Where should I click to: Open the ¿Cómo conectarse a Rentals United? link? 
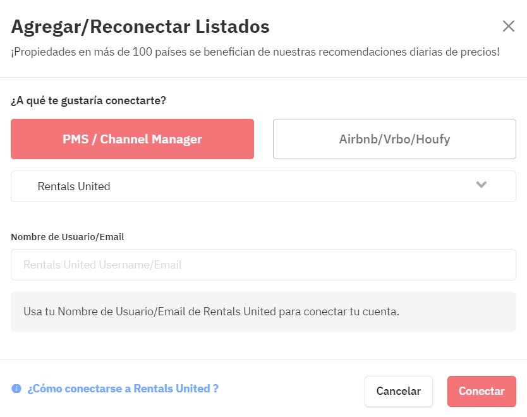coord(123,389)
